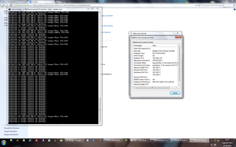The image size is (236, 147).
Task: Switch to Administrador cmd taskbar button
Action: point(160,141)
